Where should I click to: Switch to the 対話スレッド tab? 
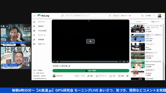(x=155, y=22)
